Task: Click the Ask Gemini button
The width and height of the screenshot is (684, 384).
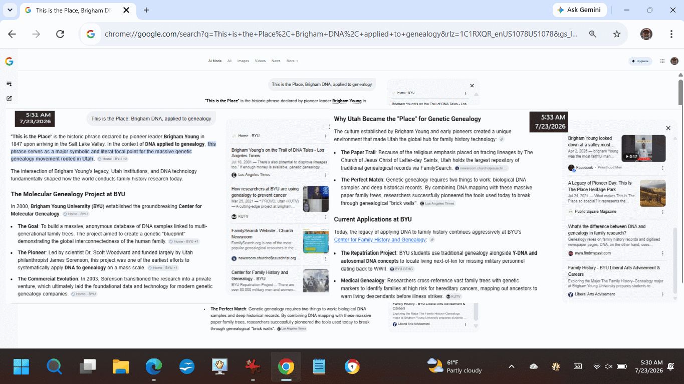Action: [579, 10]
